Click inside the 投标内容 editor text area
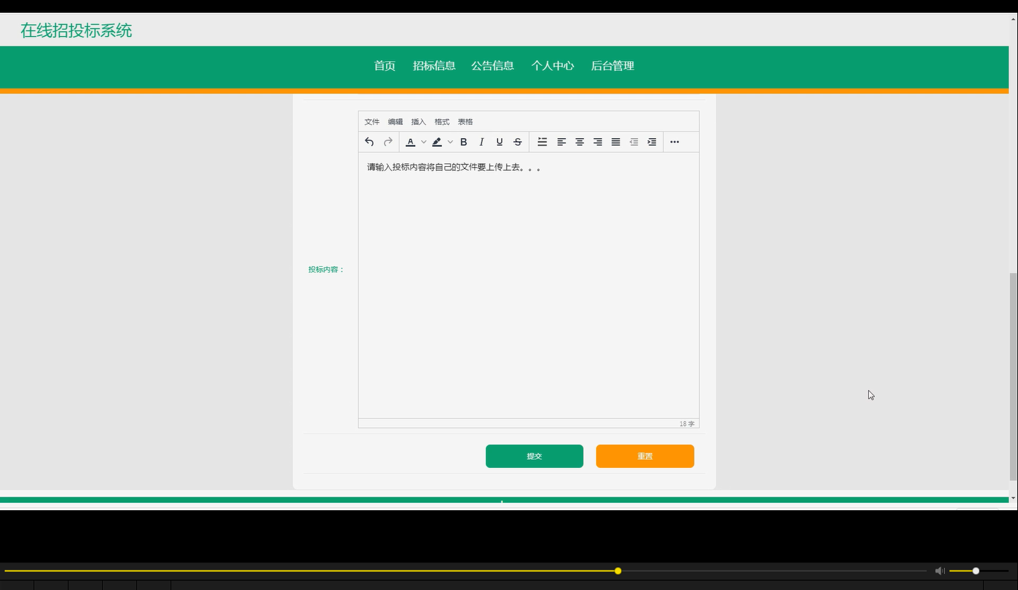The height and width of the screenshot is (590, 1018). tap(528, 286)
